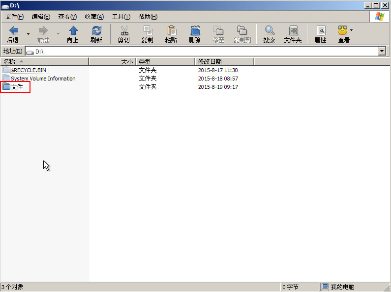
Task: Close the D:\ window
Action: tap(385, 5)
